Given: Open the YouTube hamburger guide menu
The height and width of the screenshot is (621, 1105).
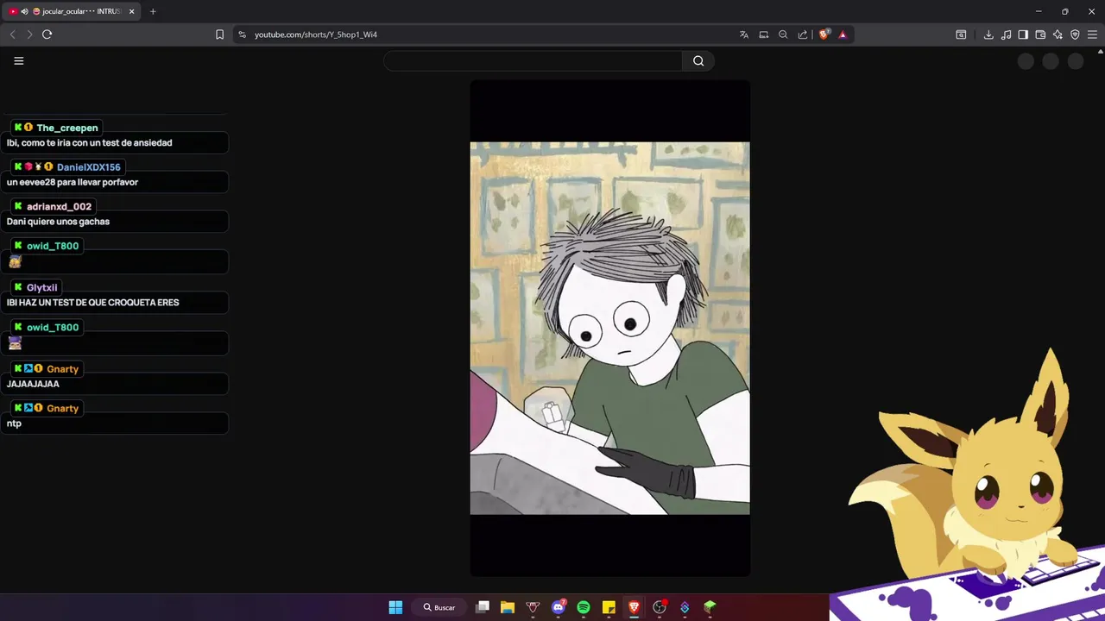Looking at the screenshot, I should [x=19, y=61].
